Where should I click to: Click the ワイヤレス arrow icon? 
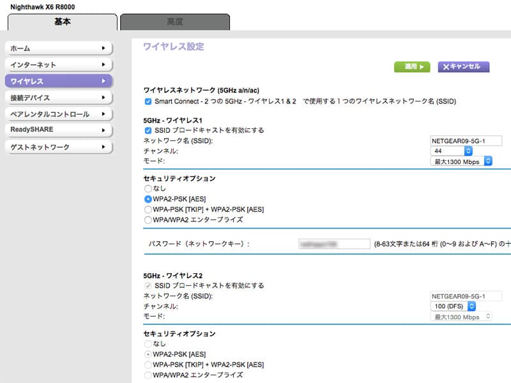103,81
